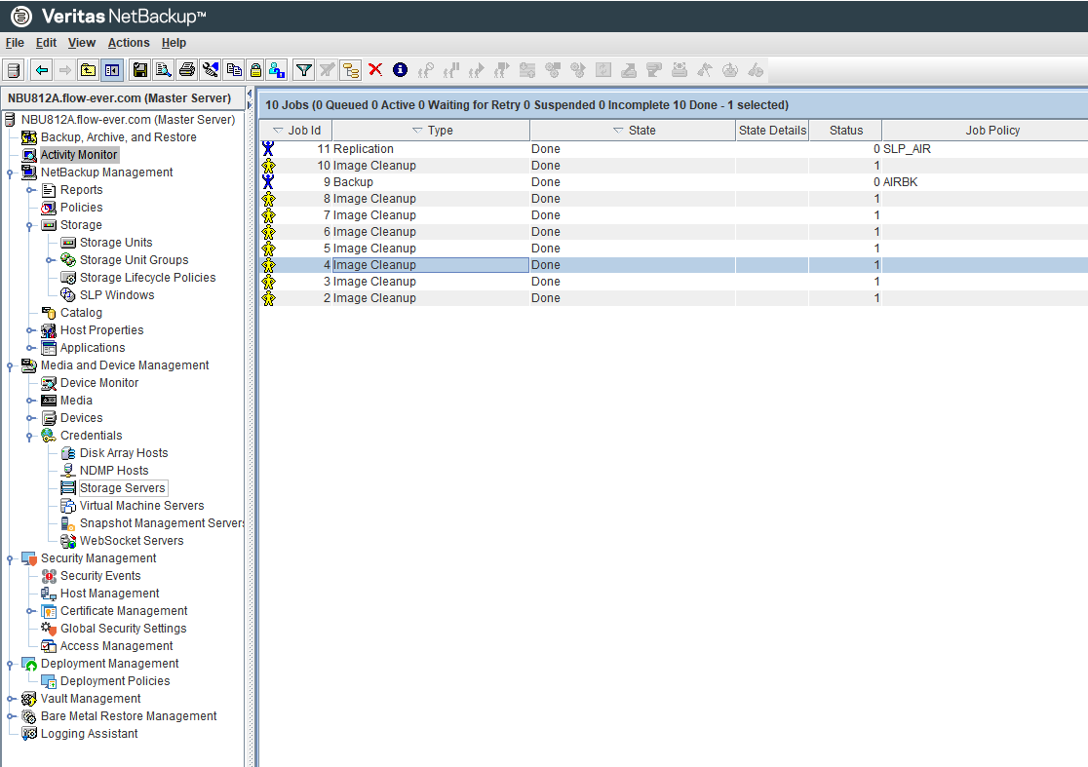
Task: Expand the Storage Unit Groups node
Action: pyautogui.click(x=50, y=260)
